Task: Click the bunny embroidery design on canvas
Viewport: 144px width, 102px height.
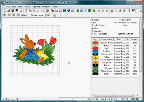Action: click(35, 50)
